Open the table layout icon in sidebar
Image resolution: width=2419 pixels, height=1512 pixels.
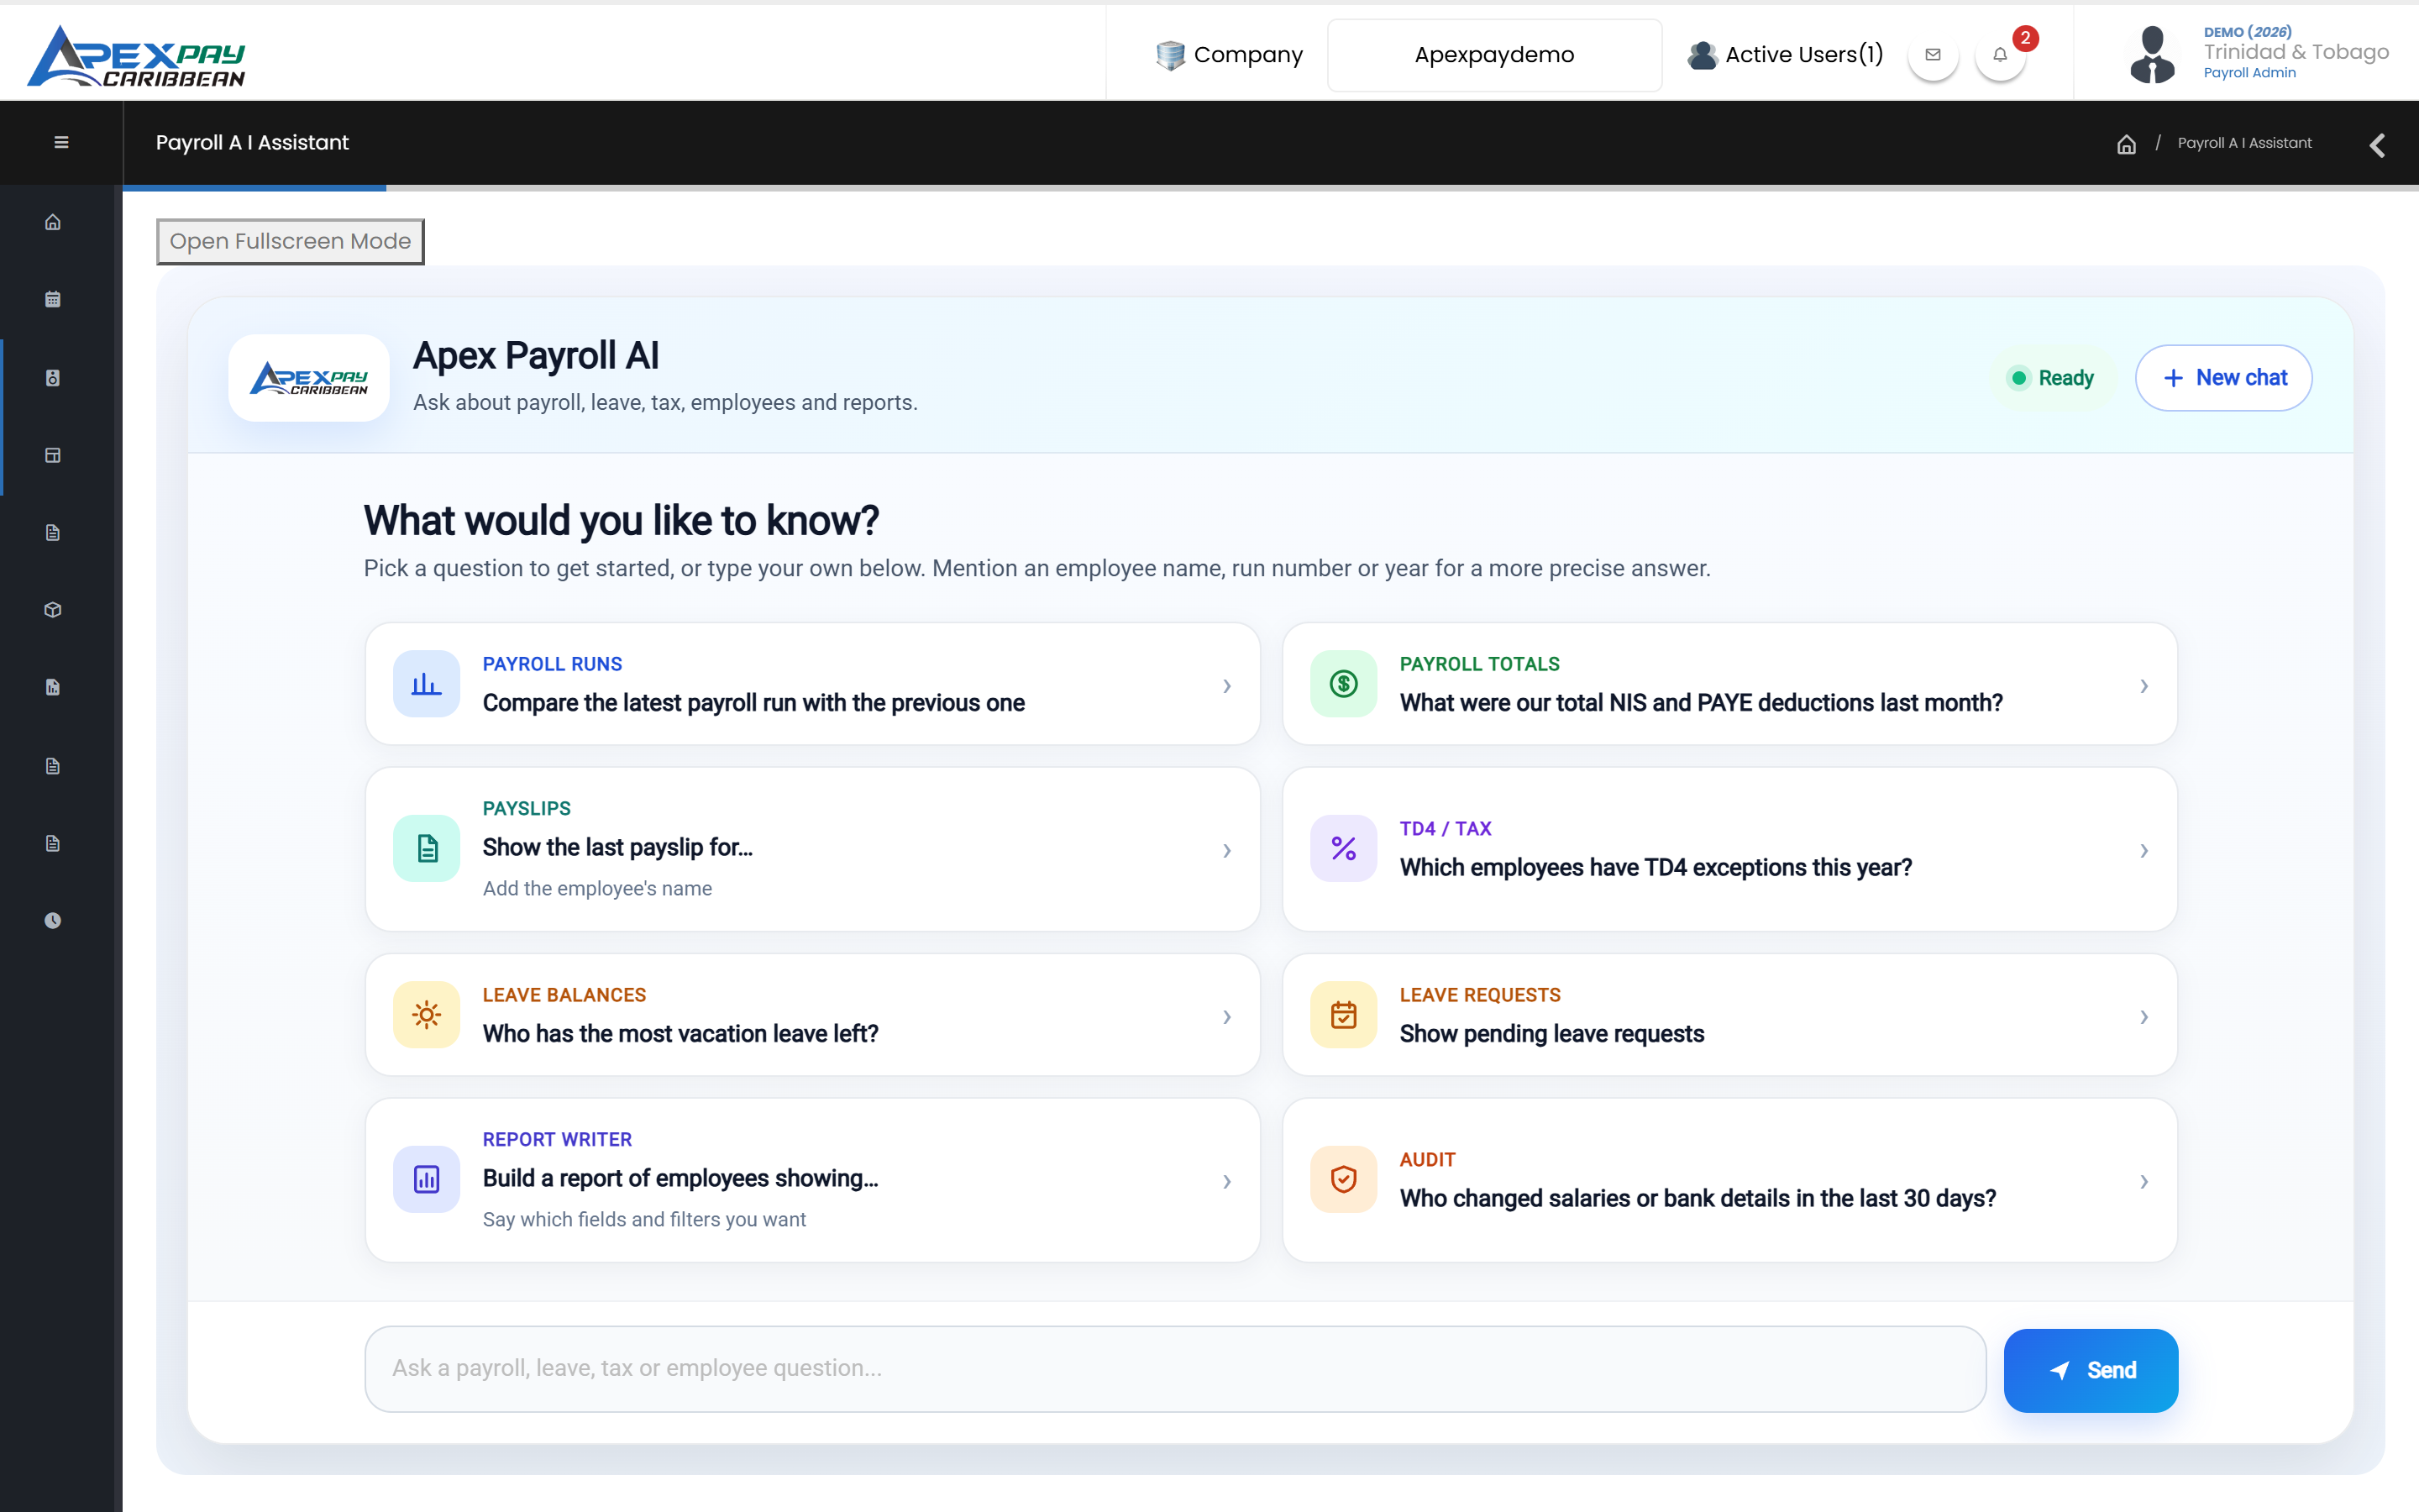(x=53, y=455)
